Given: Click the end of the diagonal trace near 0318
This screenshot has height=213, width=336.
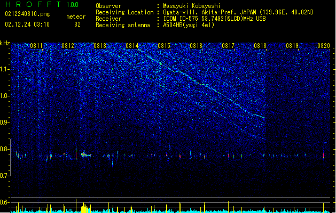Looking at the screenshot, I should click(263, 117).
